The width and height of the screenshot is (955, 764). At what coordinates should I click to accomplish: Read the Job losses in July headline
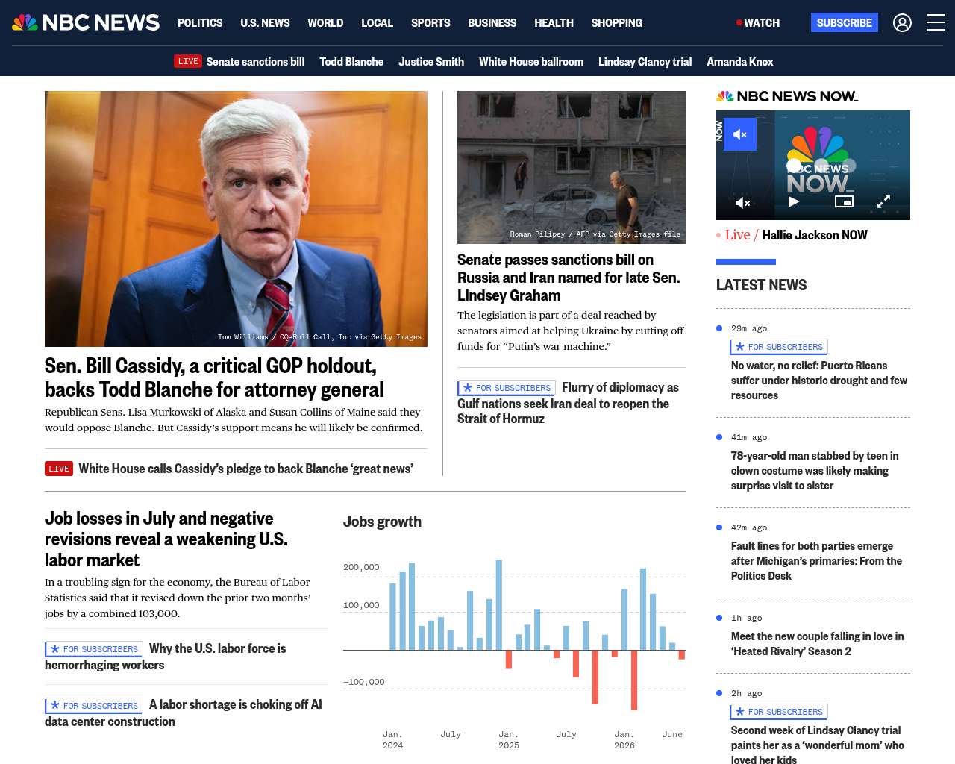click(x=166, y=539)
